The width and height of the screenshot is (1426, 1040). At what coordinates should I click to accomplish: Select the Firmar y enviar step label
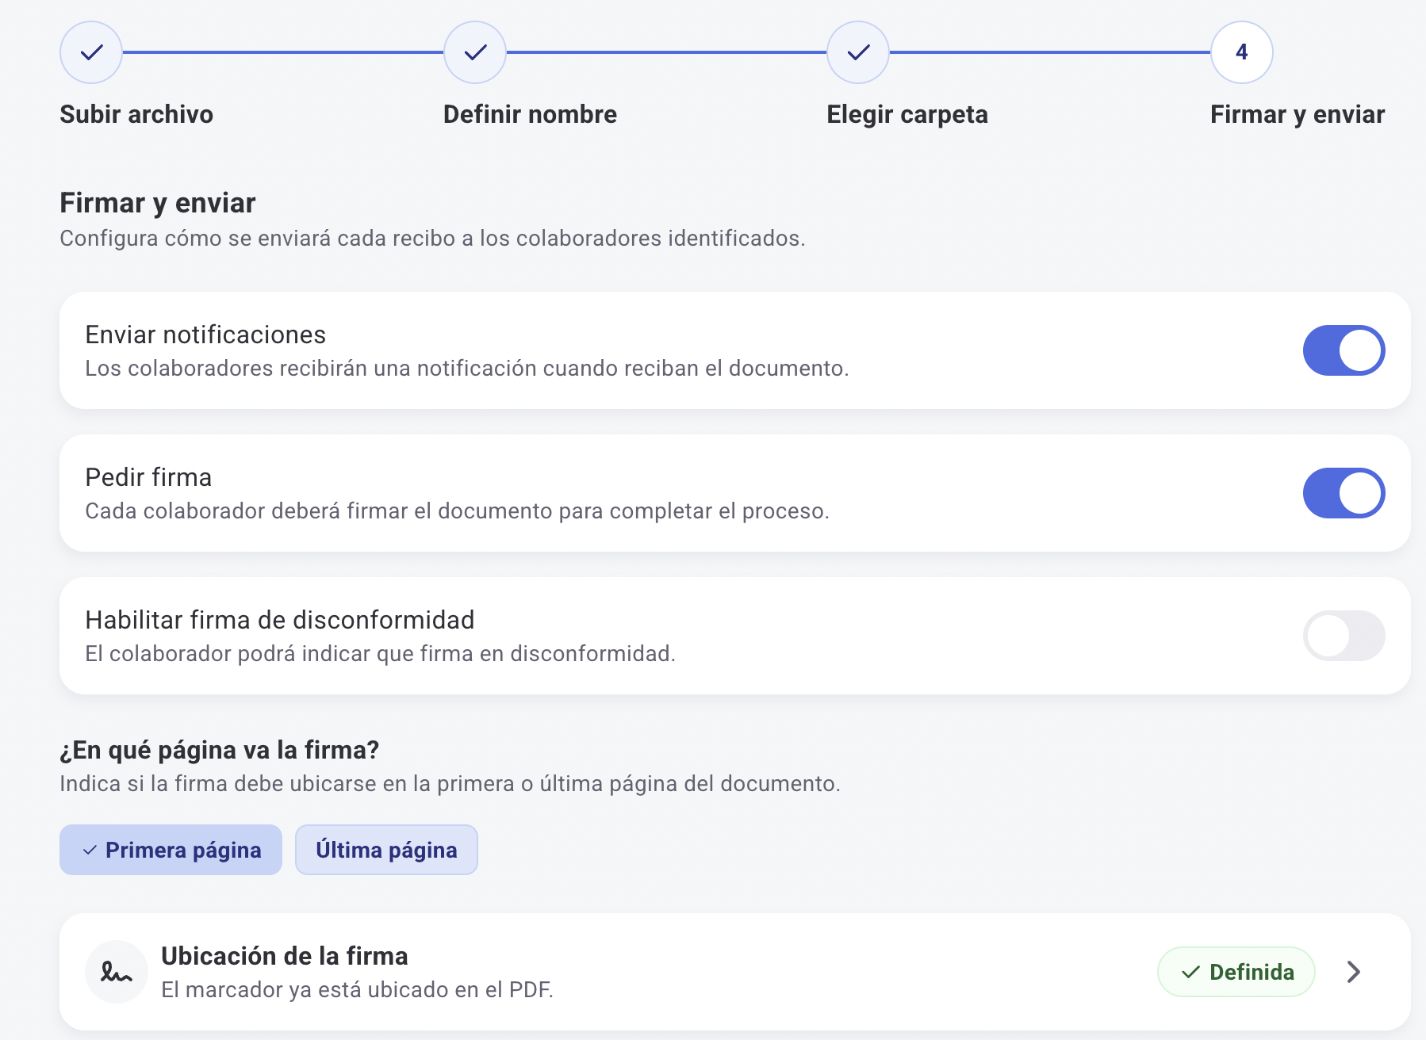pyautogui.click(x=1298, y=114)
